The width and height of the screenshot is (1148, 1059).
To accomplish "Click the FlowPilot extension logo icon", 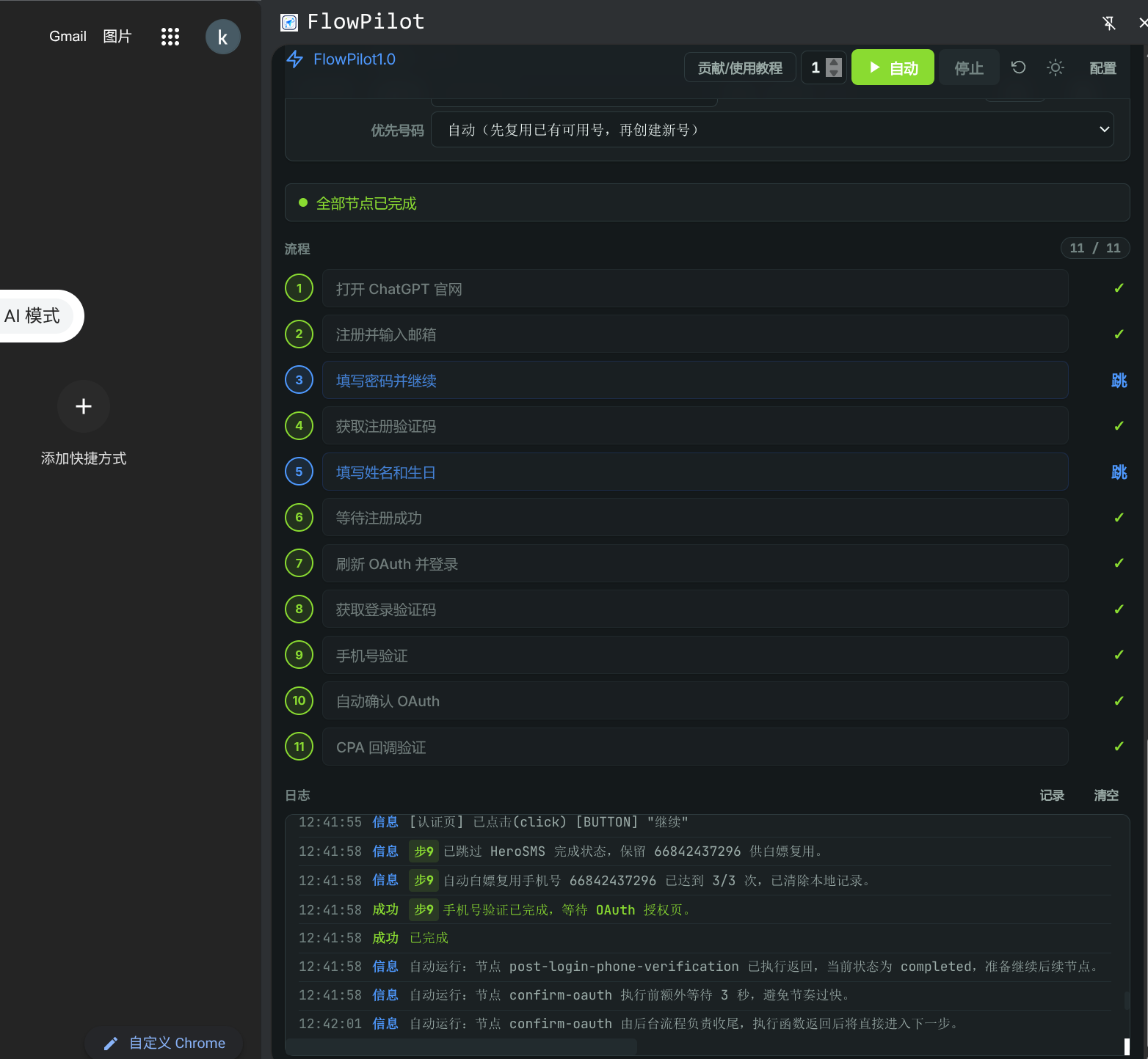I will [x=289, y=23].
